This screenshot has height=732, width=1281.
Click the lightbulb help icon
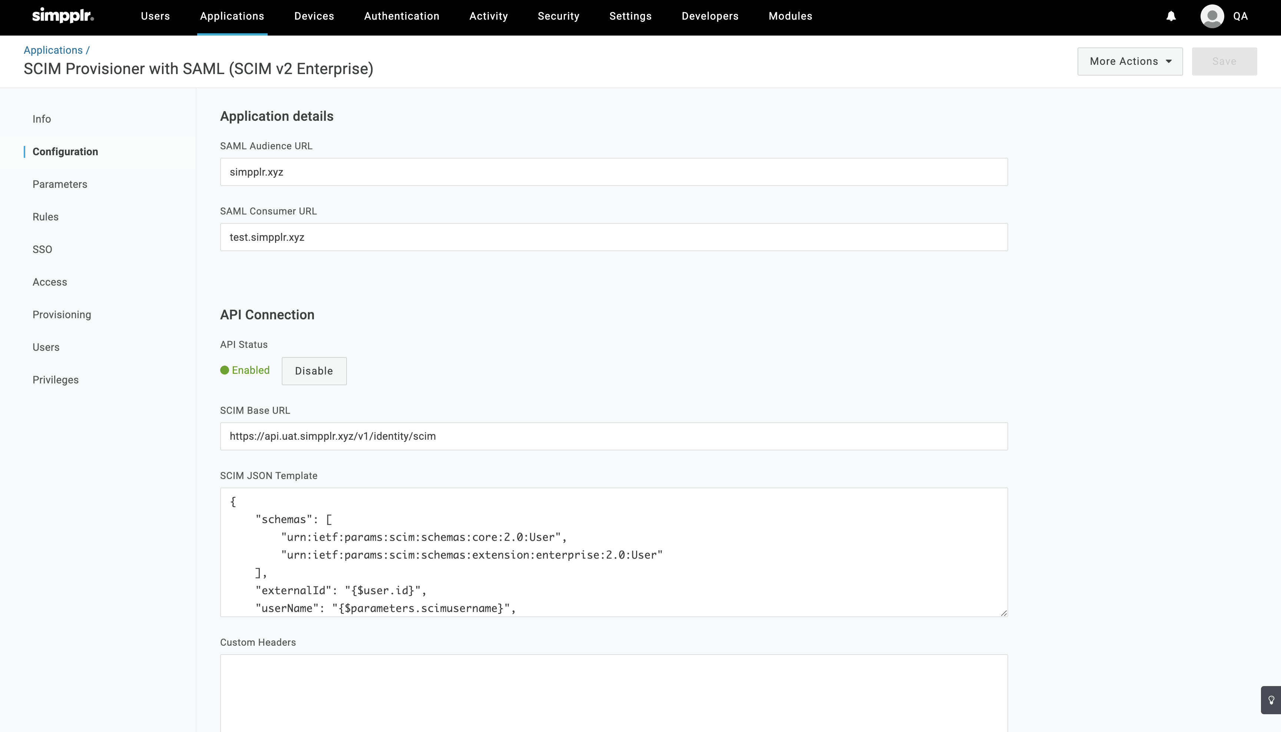coord(1271,700)
